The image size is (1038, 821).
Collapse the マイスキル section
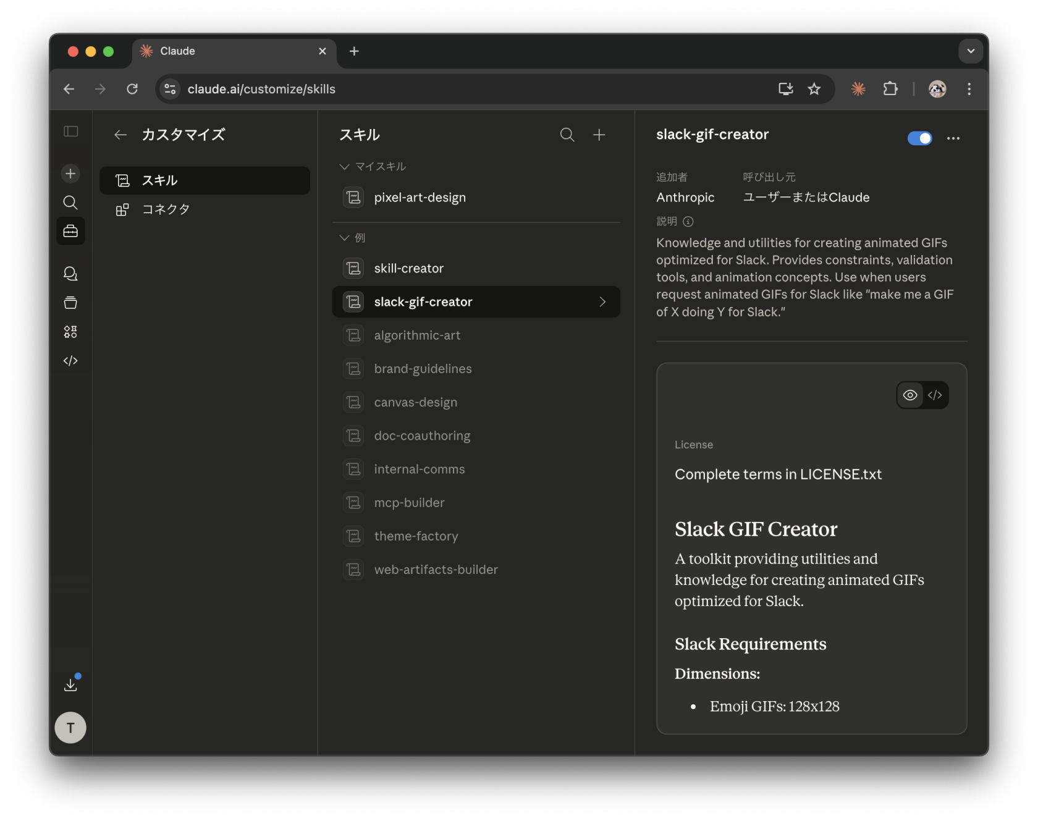pyautogui.click(x=345, y=167)
